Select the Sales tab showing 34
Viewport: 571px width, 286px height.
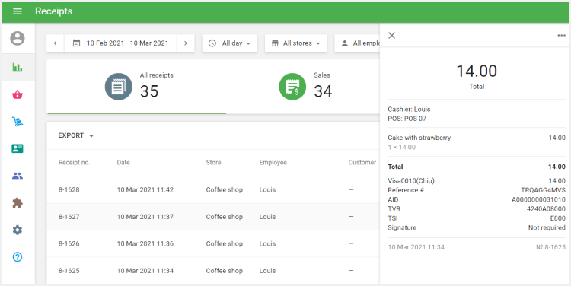pyautogui.click(x=303, y=87)
